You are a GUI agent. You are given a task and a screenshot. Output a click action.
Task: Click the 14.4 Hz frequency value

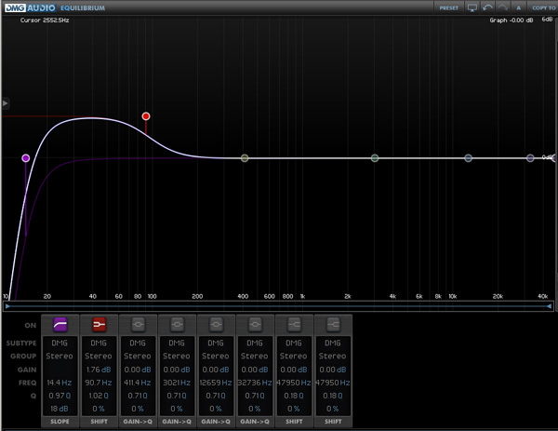click(60, 383)
